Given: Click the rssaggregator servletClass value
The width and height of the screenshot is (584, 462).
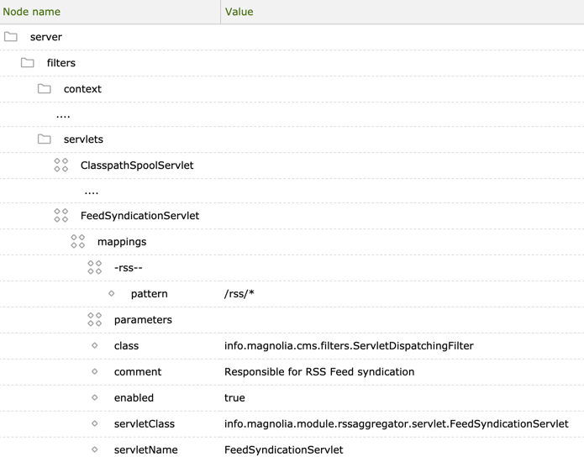Looking at the screenshot, I should tap(397, 424).
